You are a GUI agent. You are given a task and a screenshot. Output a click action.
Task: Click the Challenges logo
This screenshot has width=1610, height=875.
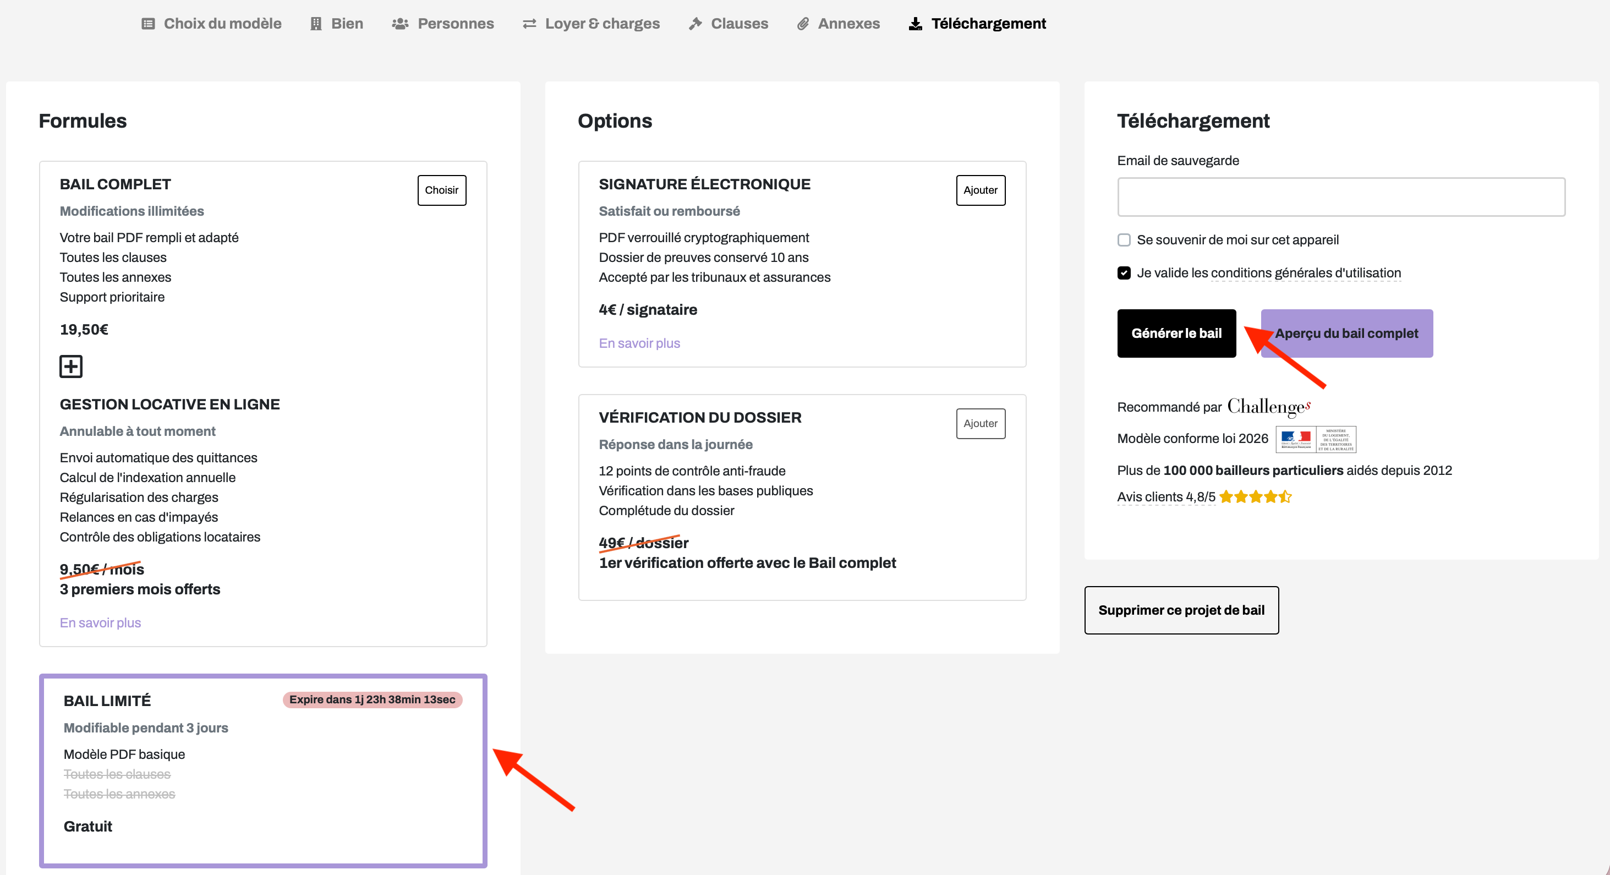pyautogui.click(x=1269, y=407)
